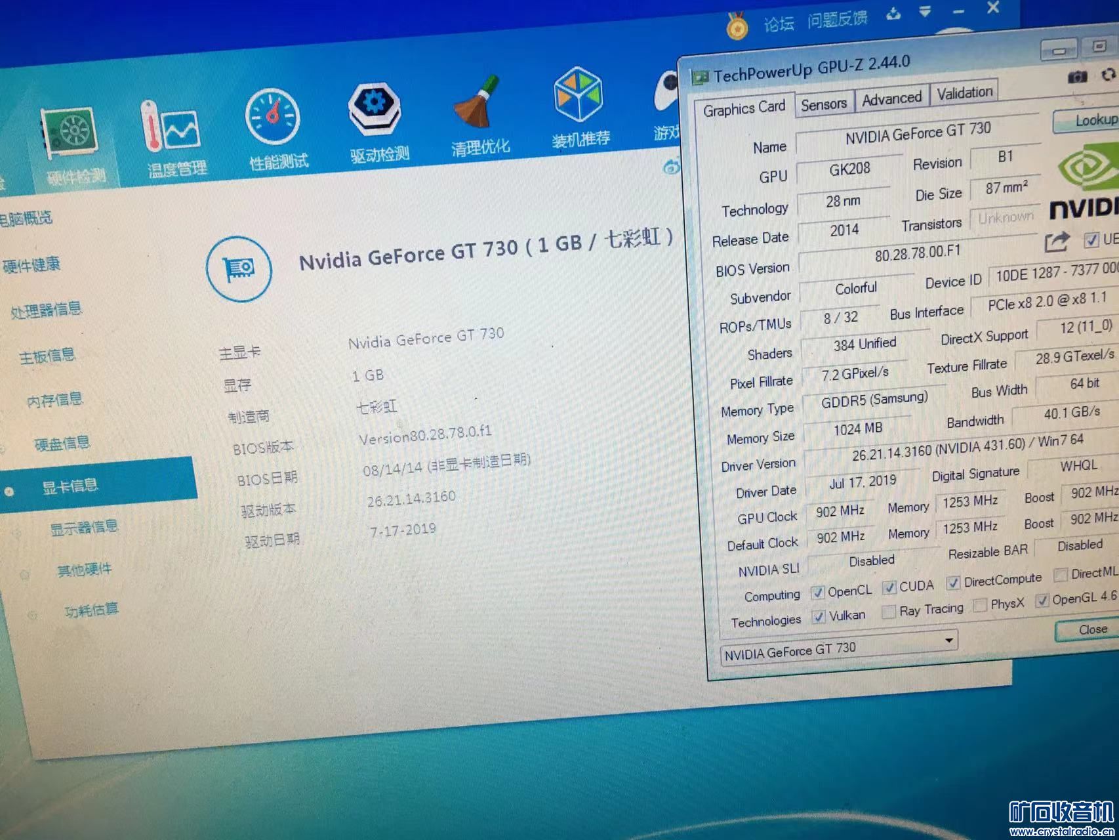
Task: Click the BIOS export share arrow icon
Action: point(1057,242)
